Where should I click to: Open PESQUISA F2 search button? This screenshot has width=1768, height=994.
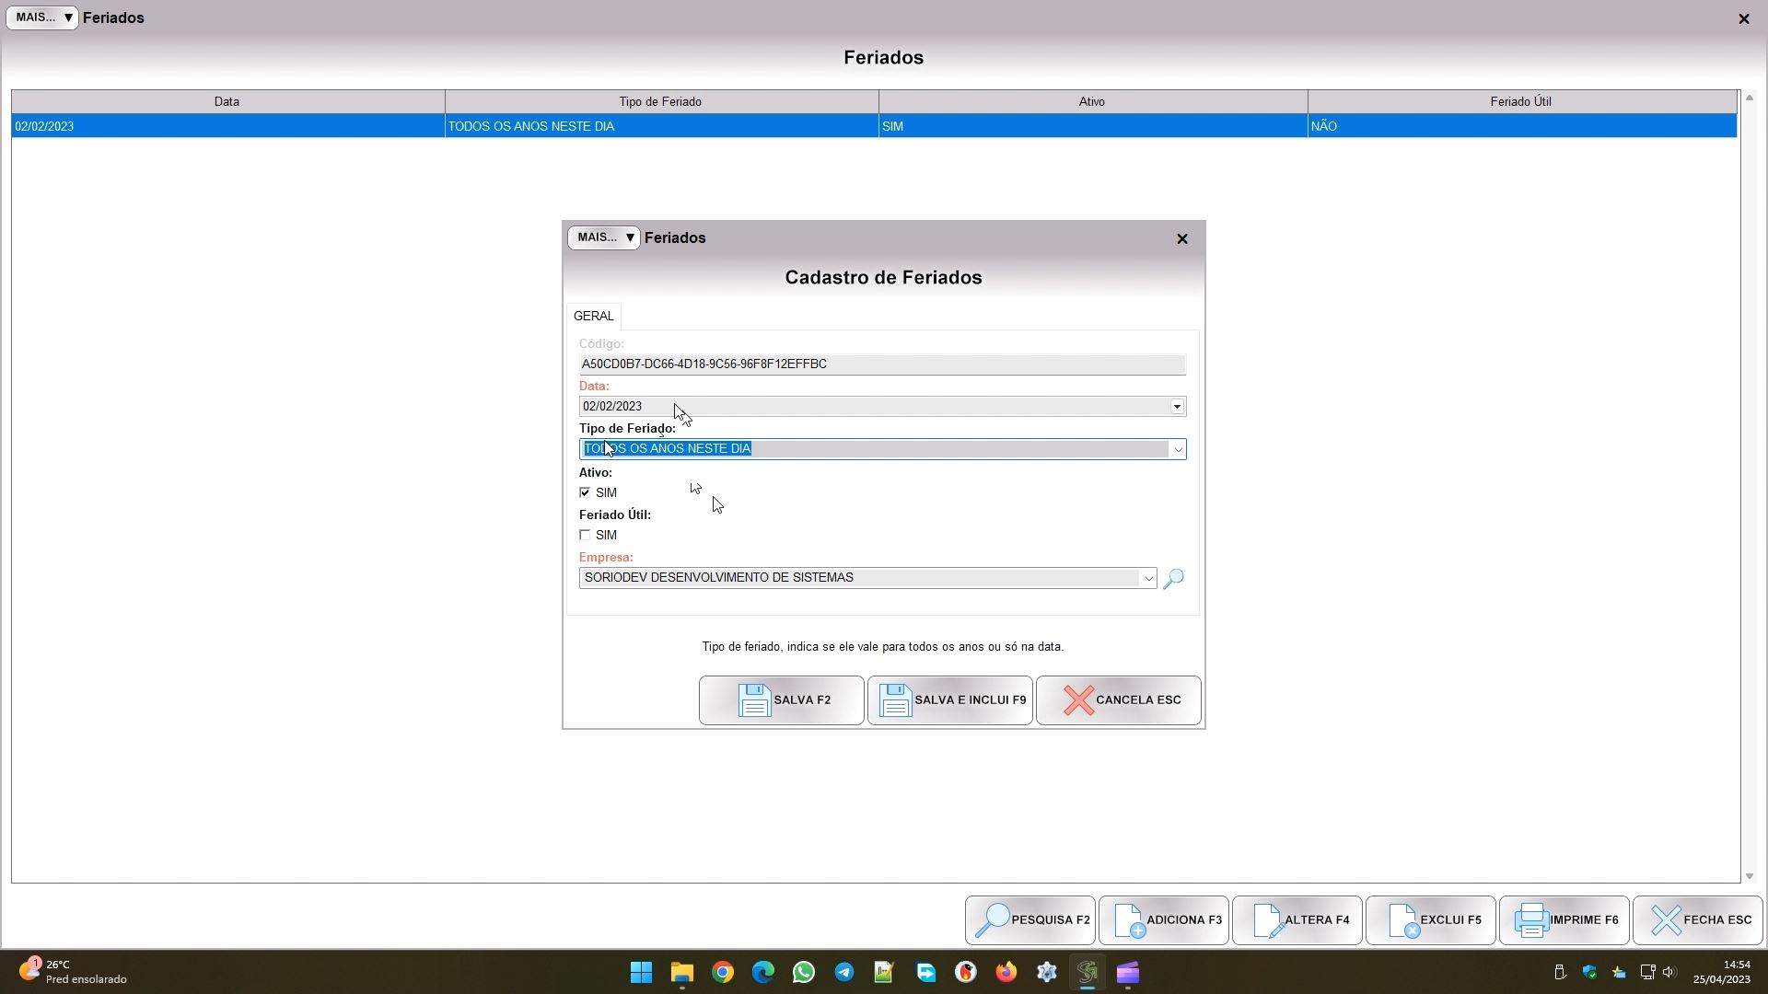1030,920
